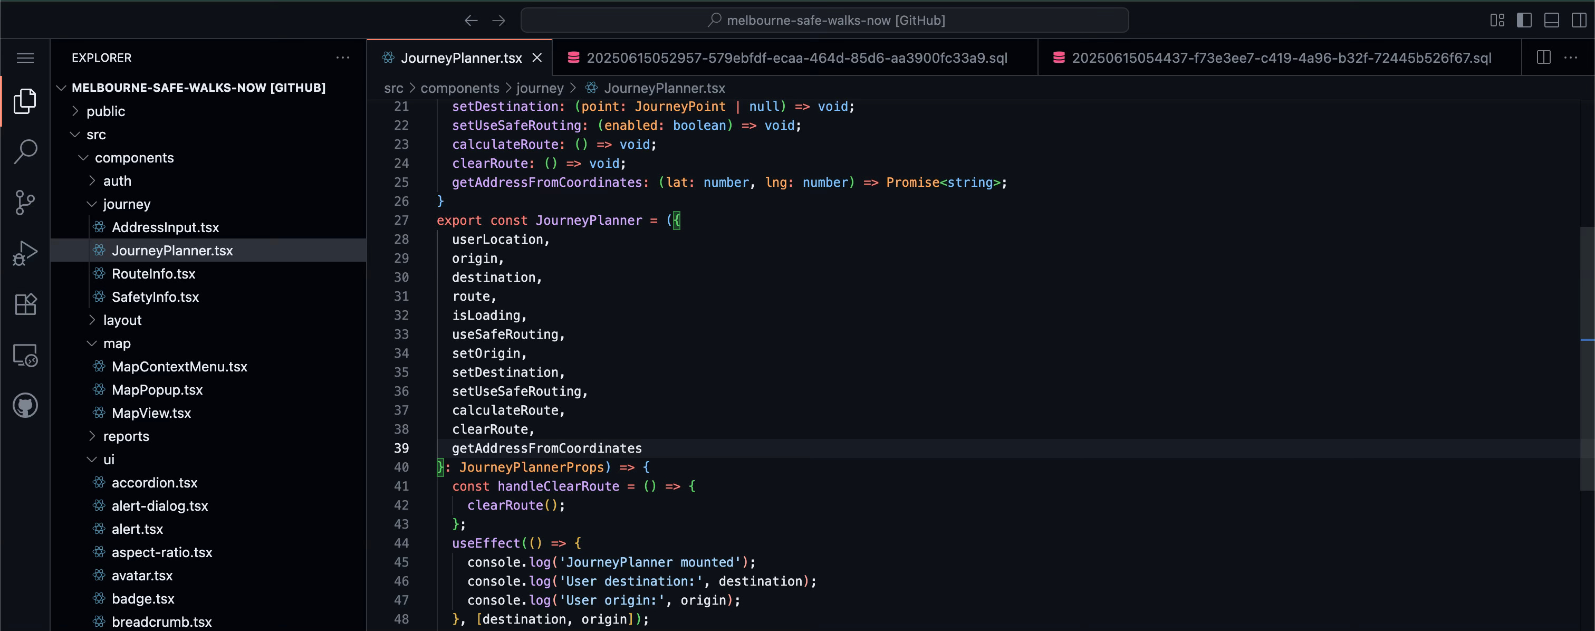Open Remote Explorer view

[x=25, y=355]
